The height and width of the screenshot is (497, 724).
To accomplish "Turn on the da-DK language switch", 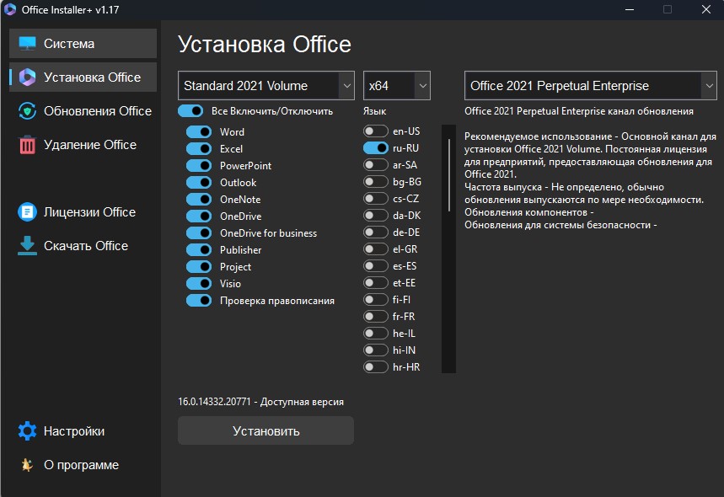I will pos(375,216).
